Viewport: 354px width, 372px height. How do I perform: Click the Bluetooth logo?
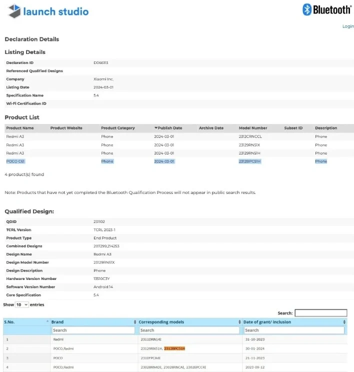tap(327, 9)
